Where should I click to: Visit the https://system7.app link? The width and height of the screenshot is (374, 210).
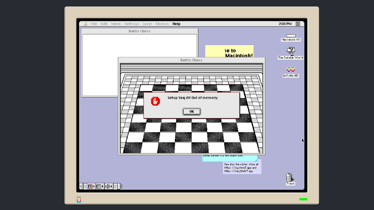(238, 168)
